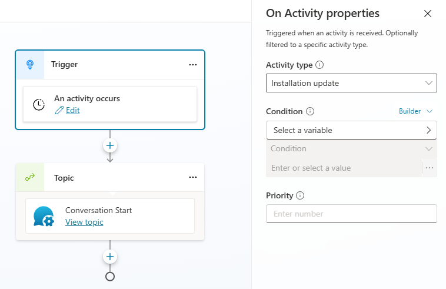The width and height of the screenshot is (446, 289).
Task: Switch the condition Builder mode dropdown
Action: (x=415, y=111)
